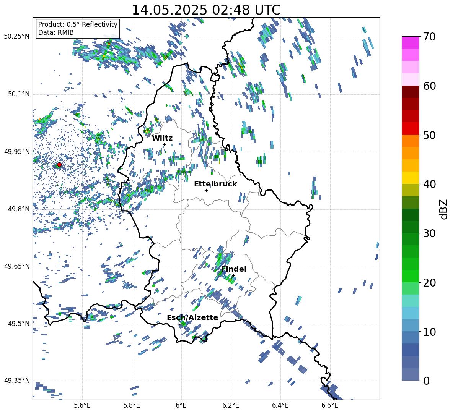The image size is (453, 413).
Task: Click the dBZ colorbar axis label
Action: tap(444, 209)
